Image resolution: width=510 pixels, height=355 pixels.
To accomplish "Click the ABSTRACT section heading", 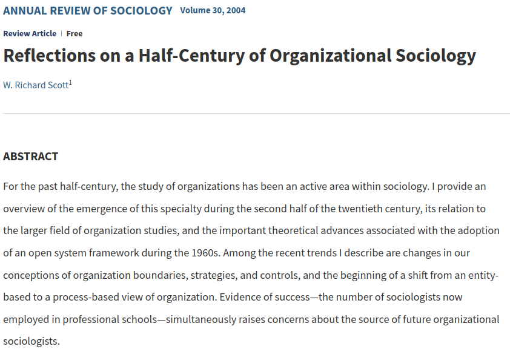I will [31, 156].
